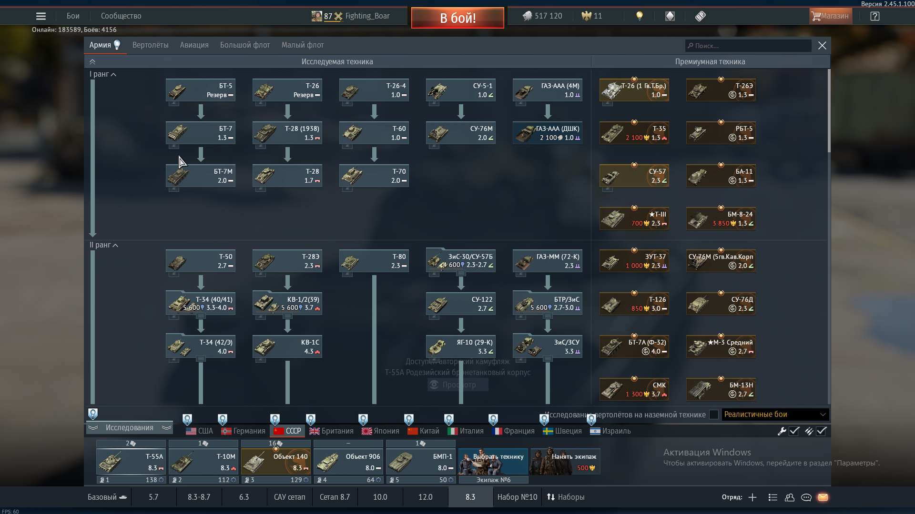Open the Реалистичные бои game mode dropdown

(775, 415)
